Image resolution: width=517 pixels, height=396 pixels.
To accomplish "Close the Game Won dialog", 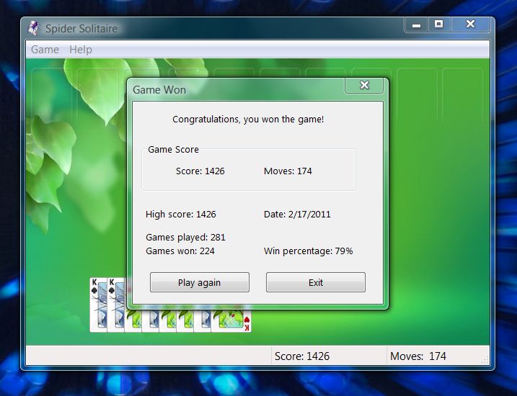I will 364,85.
